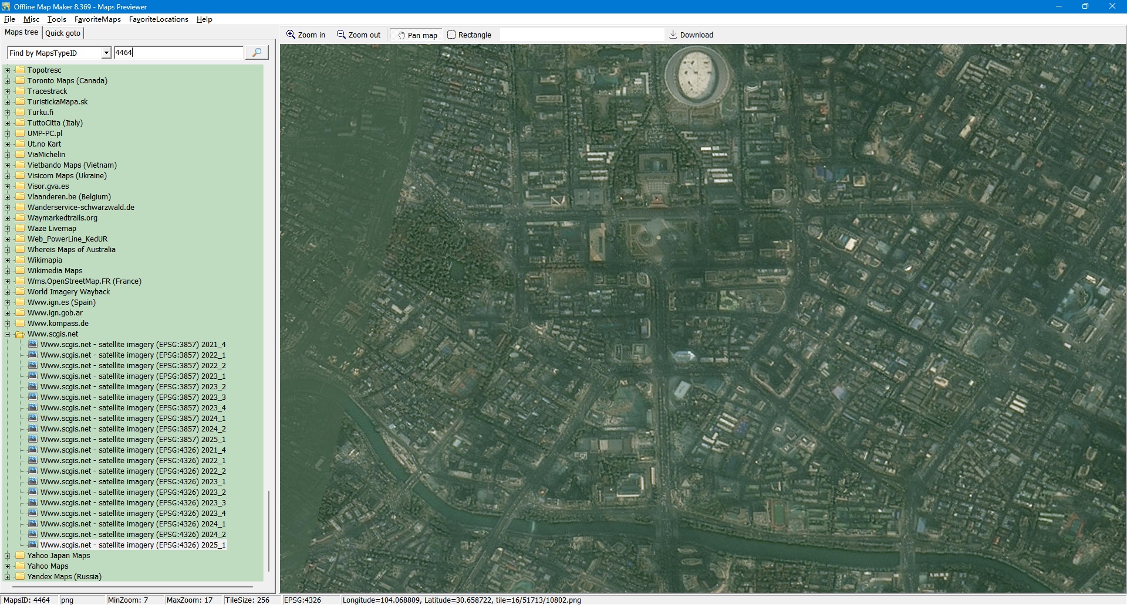Select the Zoom out tool
Screen dimensions: 1127x605
(x=359, y=35)
